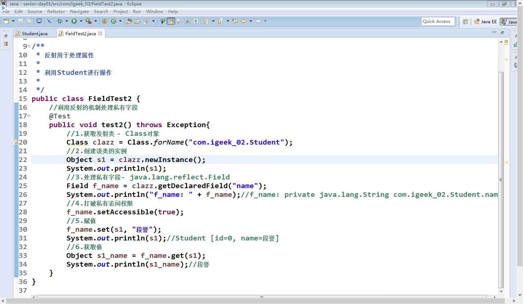The height and width of the screenshot is (304, 523).
Task: Open Debug configurations dropdown arrow
Action: tap(66, 21)
